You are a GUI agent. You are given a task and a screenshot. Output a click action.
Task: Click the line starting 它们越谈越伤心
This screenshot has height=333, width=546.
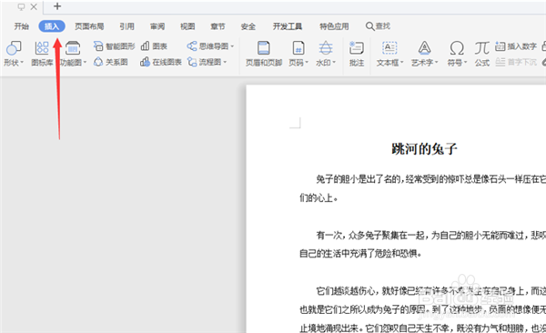[x=430, y=290]
